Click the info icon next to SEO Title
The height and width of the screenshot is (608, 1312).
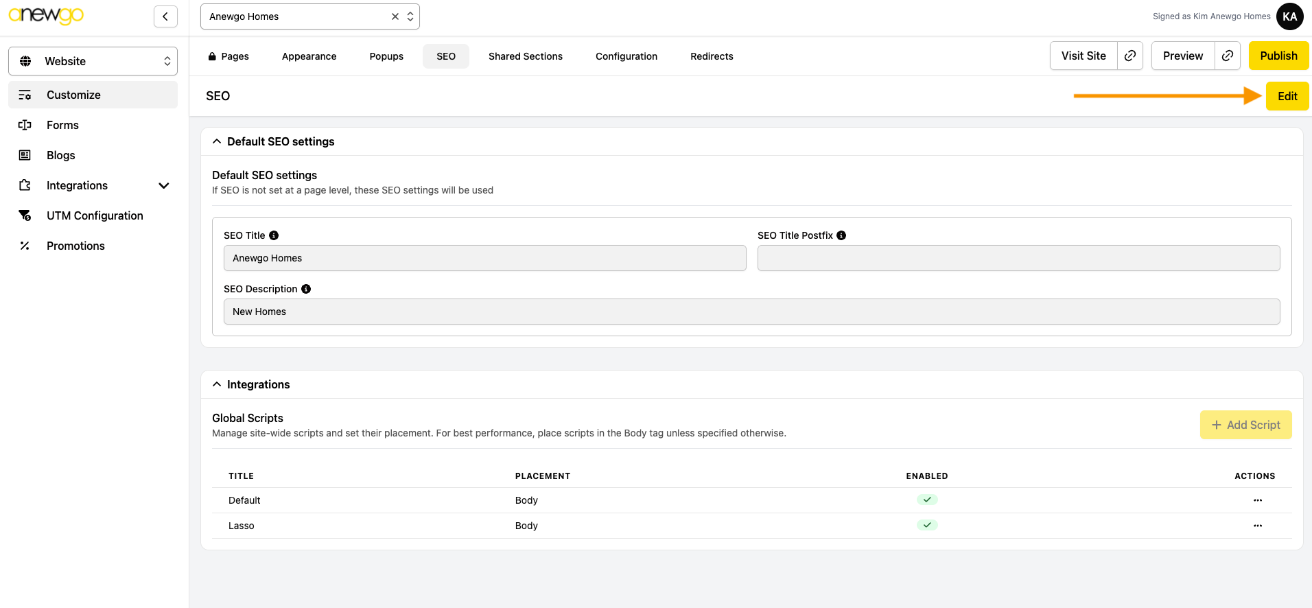274,235
